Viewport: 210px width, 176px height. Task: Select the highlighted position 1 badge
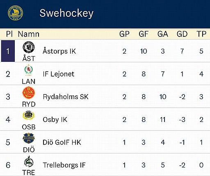point(8,51)
